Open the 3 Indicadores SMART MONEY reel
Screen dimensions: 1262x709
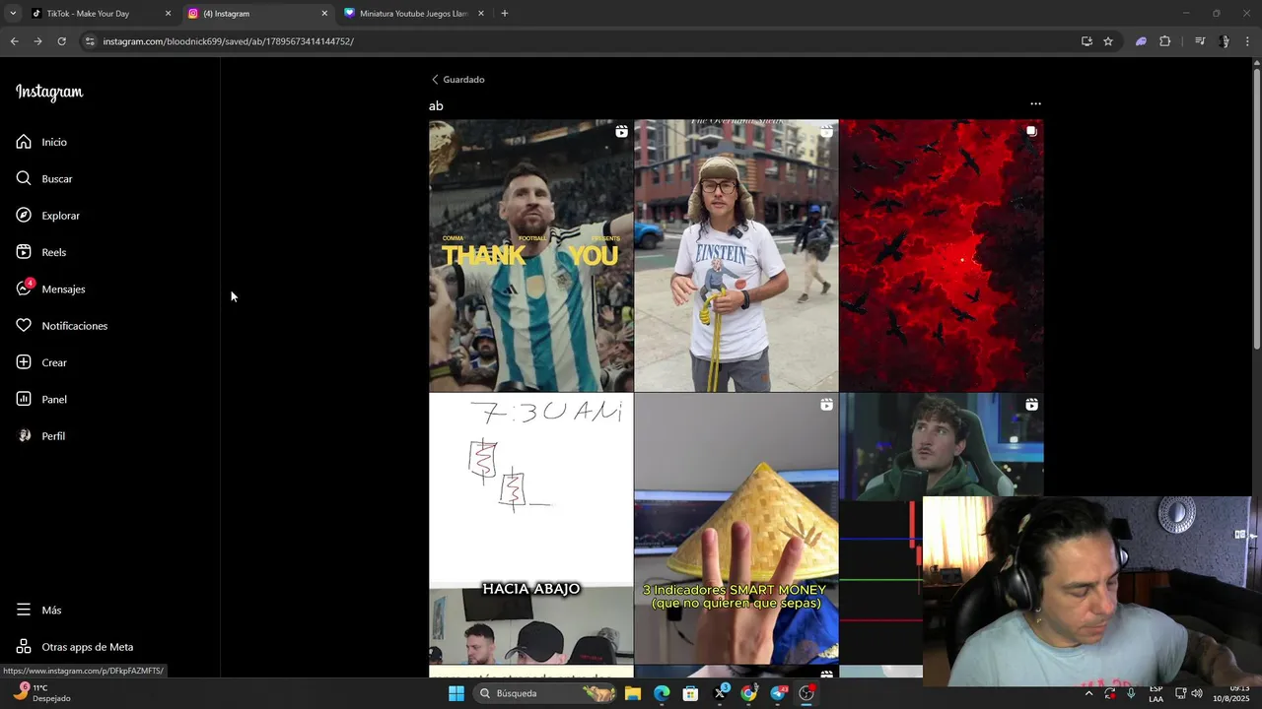736,529
